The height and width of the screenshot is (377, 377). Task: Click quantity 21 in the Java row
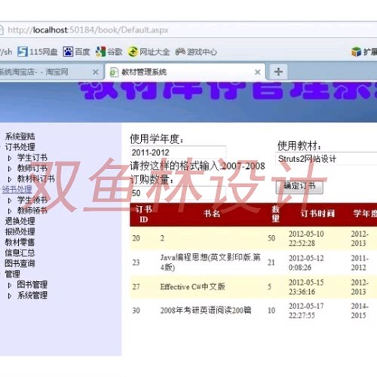pos(271,262)
